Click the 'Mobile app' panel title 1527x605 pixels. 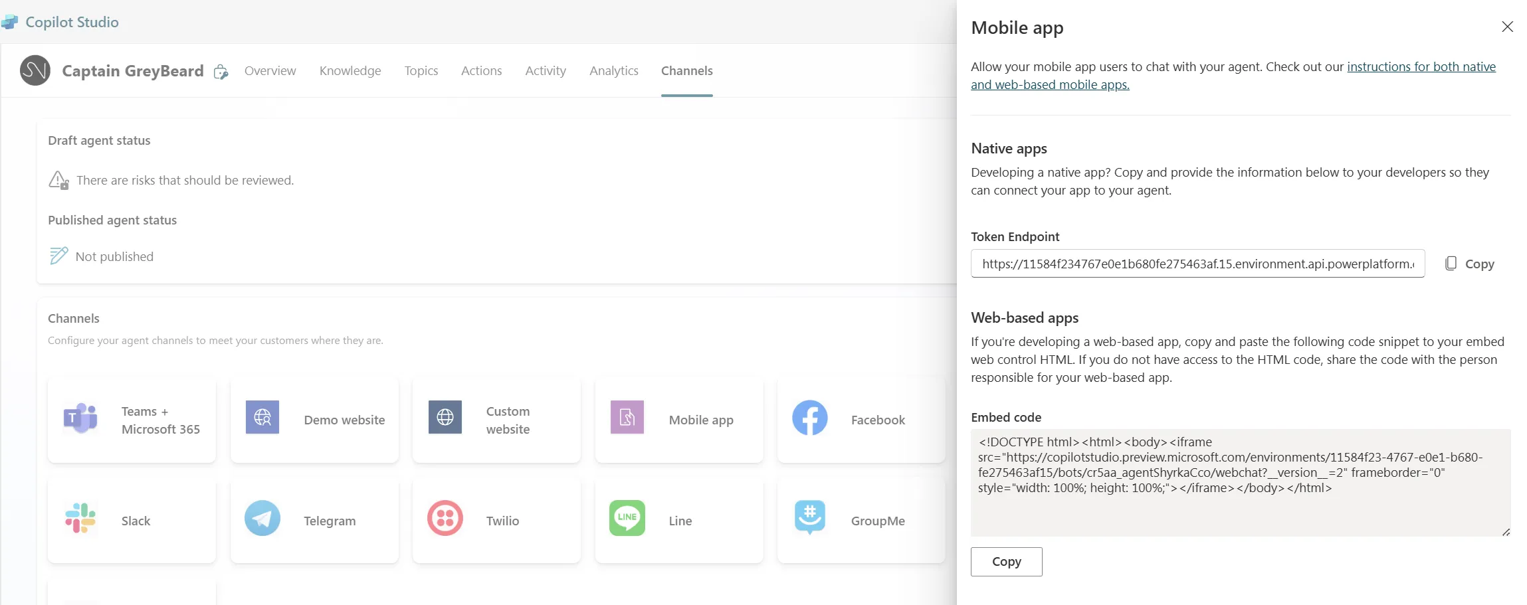1017,27
